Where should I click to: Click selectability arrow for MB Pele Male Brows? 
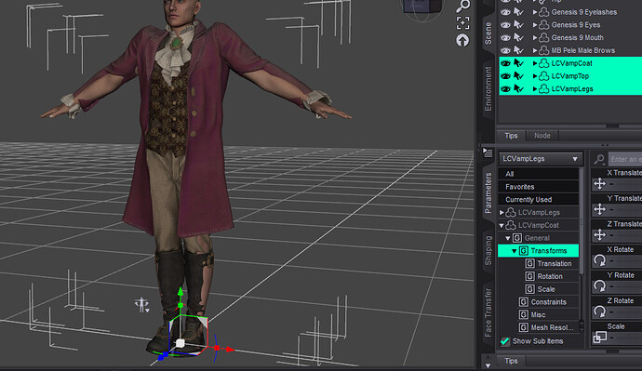[518, 50]
